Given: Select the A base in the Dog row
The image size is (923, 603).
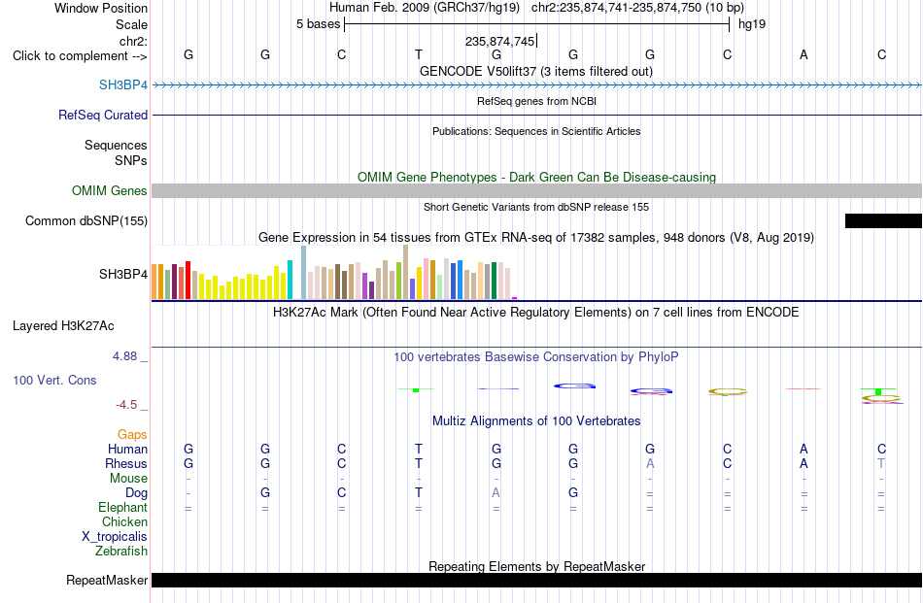Looking at the screenshot, I should coord(496,493).
